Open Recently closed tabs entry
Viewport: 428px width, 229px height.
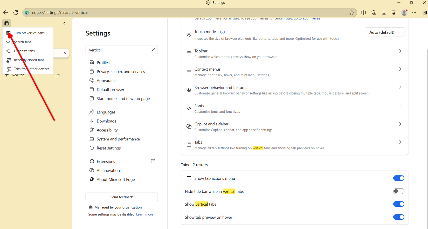[28, 60]
